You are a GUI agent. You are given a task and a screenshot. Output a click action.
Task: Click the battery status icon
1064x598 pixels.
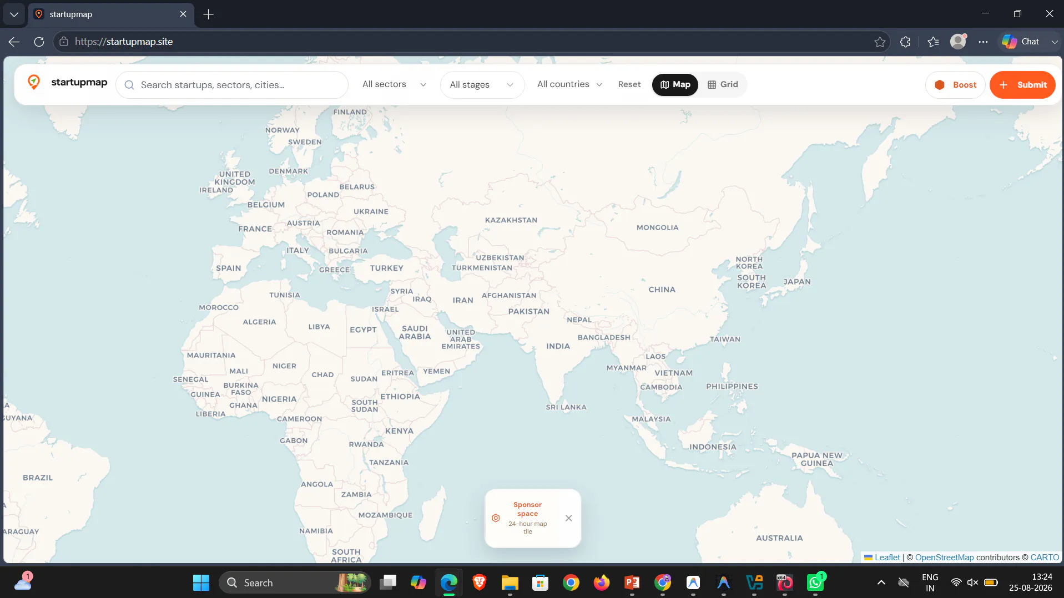pyautogui.click(x=991, y=582)
